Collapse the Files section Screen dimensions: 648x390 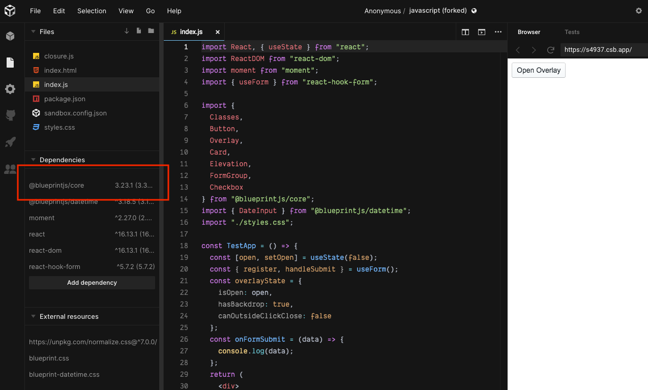(33, 32)
